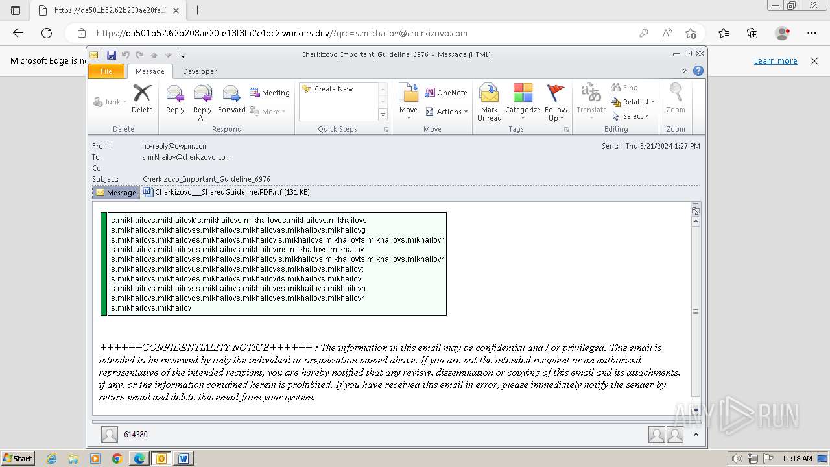The image size is (830, 467).
Task: Click Edge read aloud icon
Action: click(667, 33)
